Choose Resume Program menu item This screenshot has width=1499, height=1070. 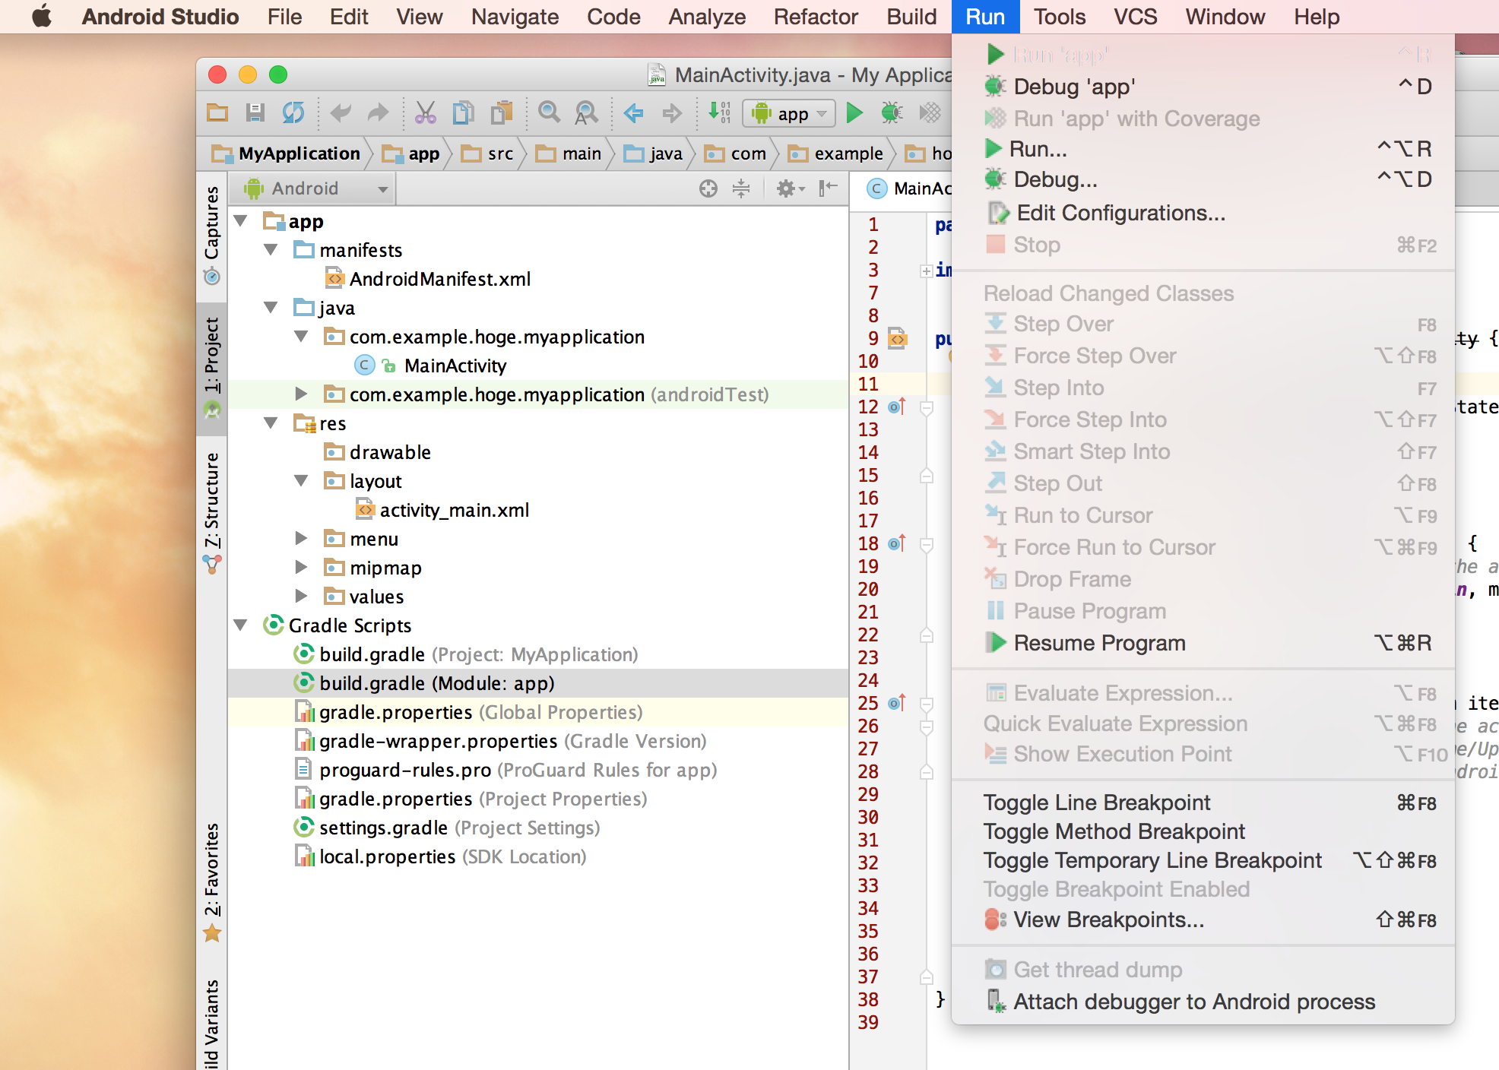pyautogui.click(x=1203, y=643)
